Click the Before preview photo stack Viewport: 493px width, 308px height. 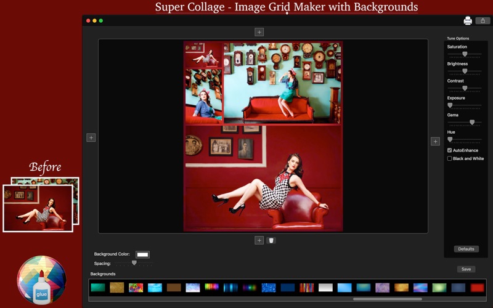coord(41,205)
